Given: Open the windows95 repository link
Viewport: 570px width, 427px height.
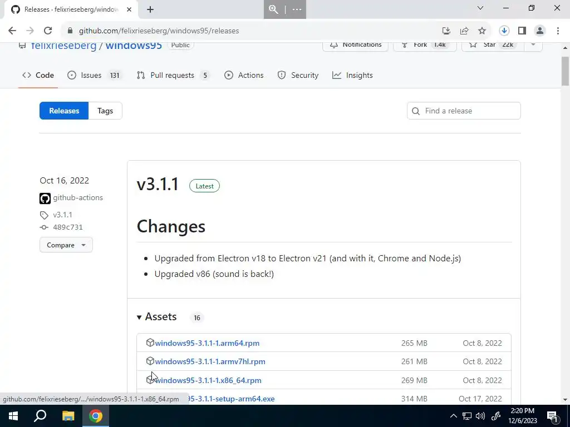Looking at the screenshot, I should 134,46.
